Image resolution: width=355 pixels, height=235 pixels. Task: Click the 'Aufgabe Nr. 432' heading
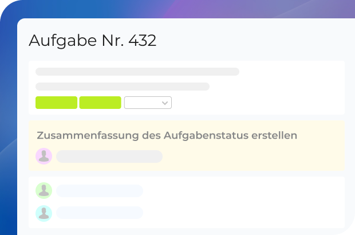tap(92, 41)
